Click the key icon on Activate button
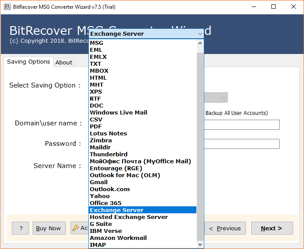The height and width of the screenshot is (249, 304). 75,228
